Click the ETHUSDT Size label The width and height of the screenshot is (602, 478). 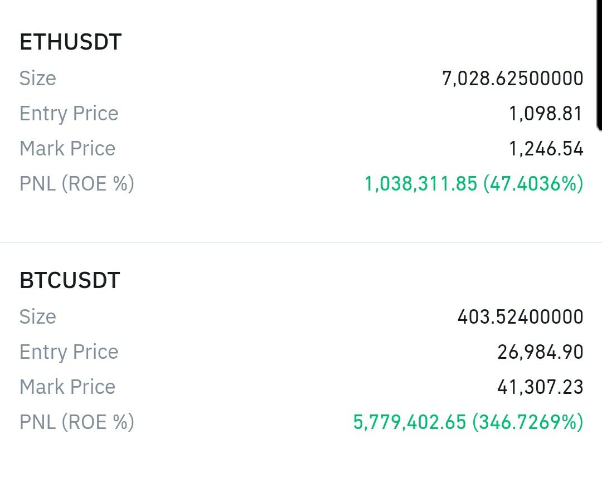pos(38,79)
